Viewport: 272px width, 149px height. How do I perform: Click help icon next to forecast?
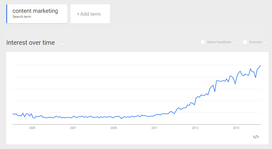(x=266, y=42)
